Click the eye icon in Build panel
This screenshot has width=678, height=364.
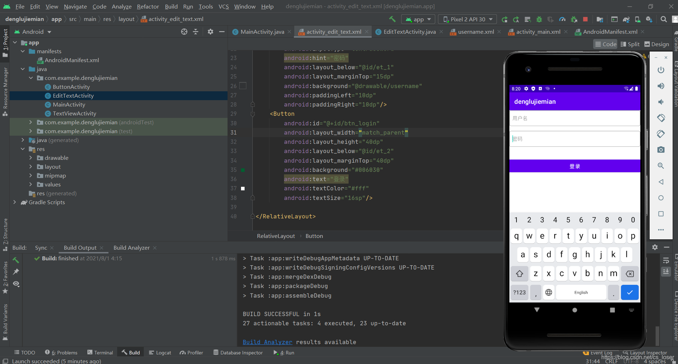(x=16, y=284)
